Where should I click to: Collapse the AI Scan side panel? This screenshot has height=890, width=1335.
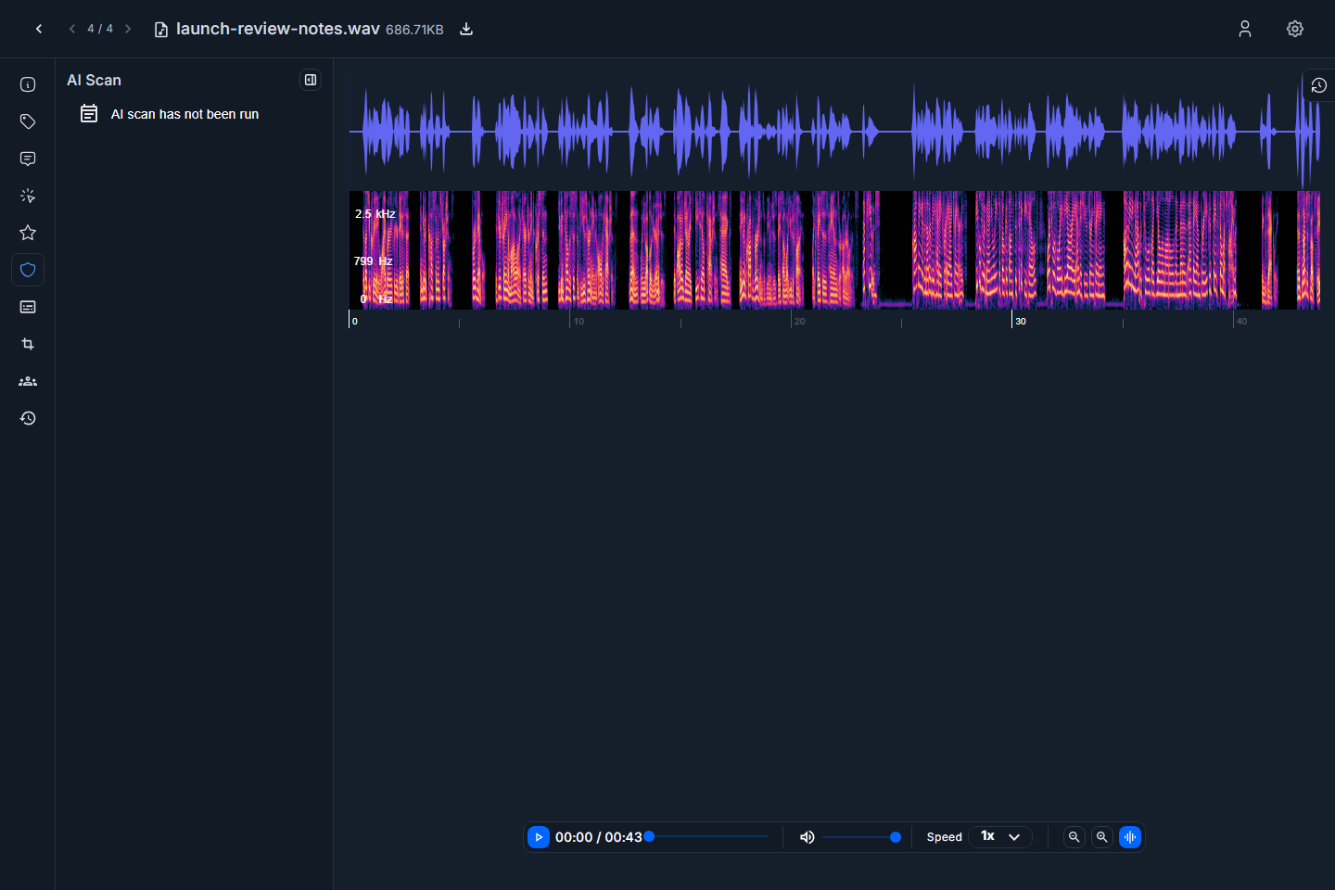point(311,80)
